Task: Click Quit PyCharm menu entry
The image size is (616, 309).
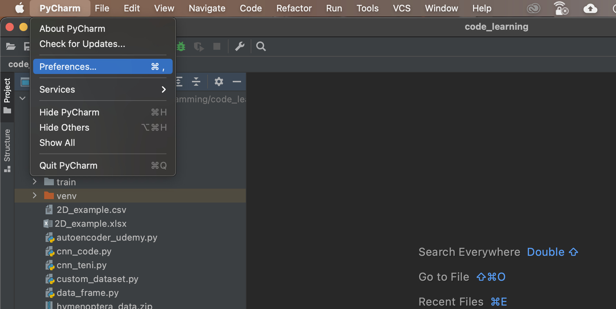Action: coord(68,166)
